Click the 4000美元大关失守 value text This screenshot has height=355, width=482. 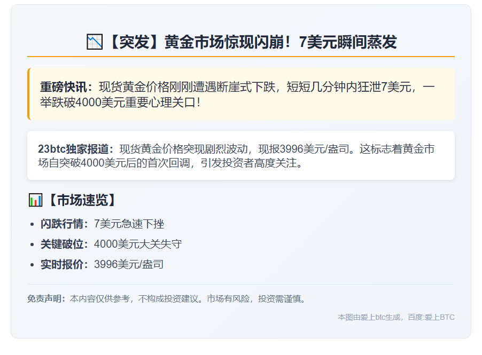point(138,244)
